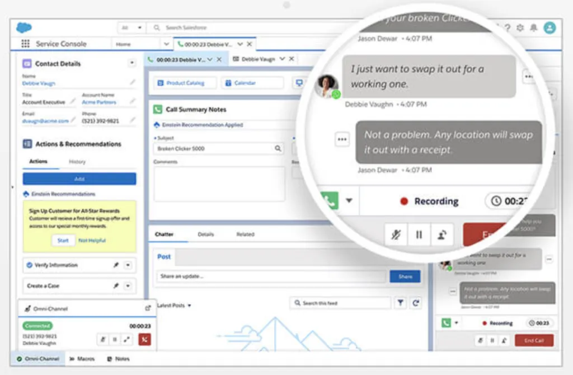End the call with red Omni-Channel button
The image size is (573, 375).
145,340
